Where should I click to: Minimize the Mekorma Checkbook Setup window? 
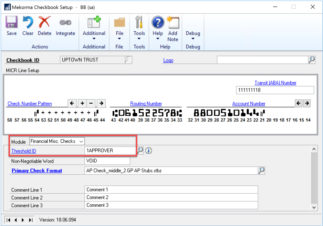click(275, 7)
